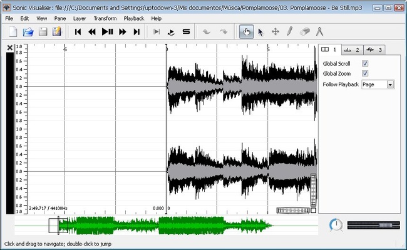Click the Undo arrow
Image resolution: width=407 pixels, height=250 pixels.
click(x=207, y=32)
